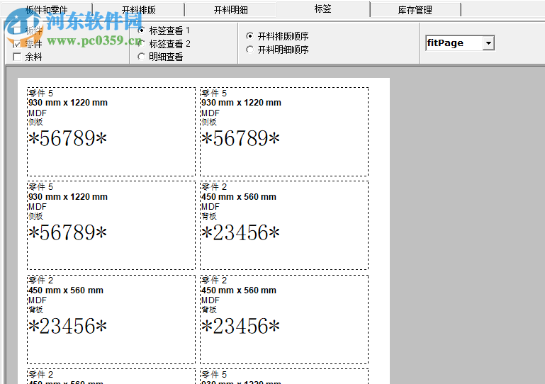Click 侧板 text in second-row left label
This screenshot has height=384, width=545.
pyautogui.click(x=36, y=216)
